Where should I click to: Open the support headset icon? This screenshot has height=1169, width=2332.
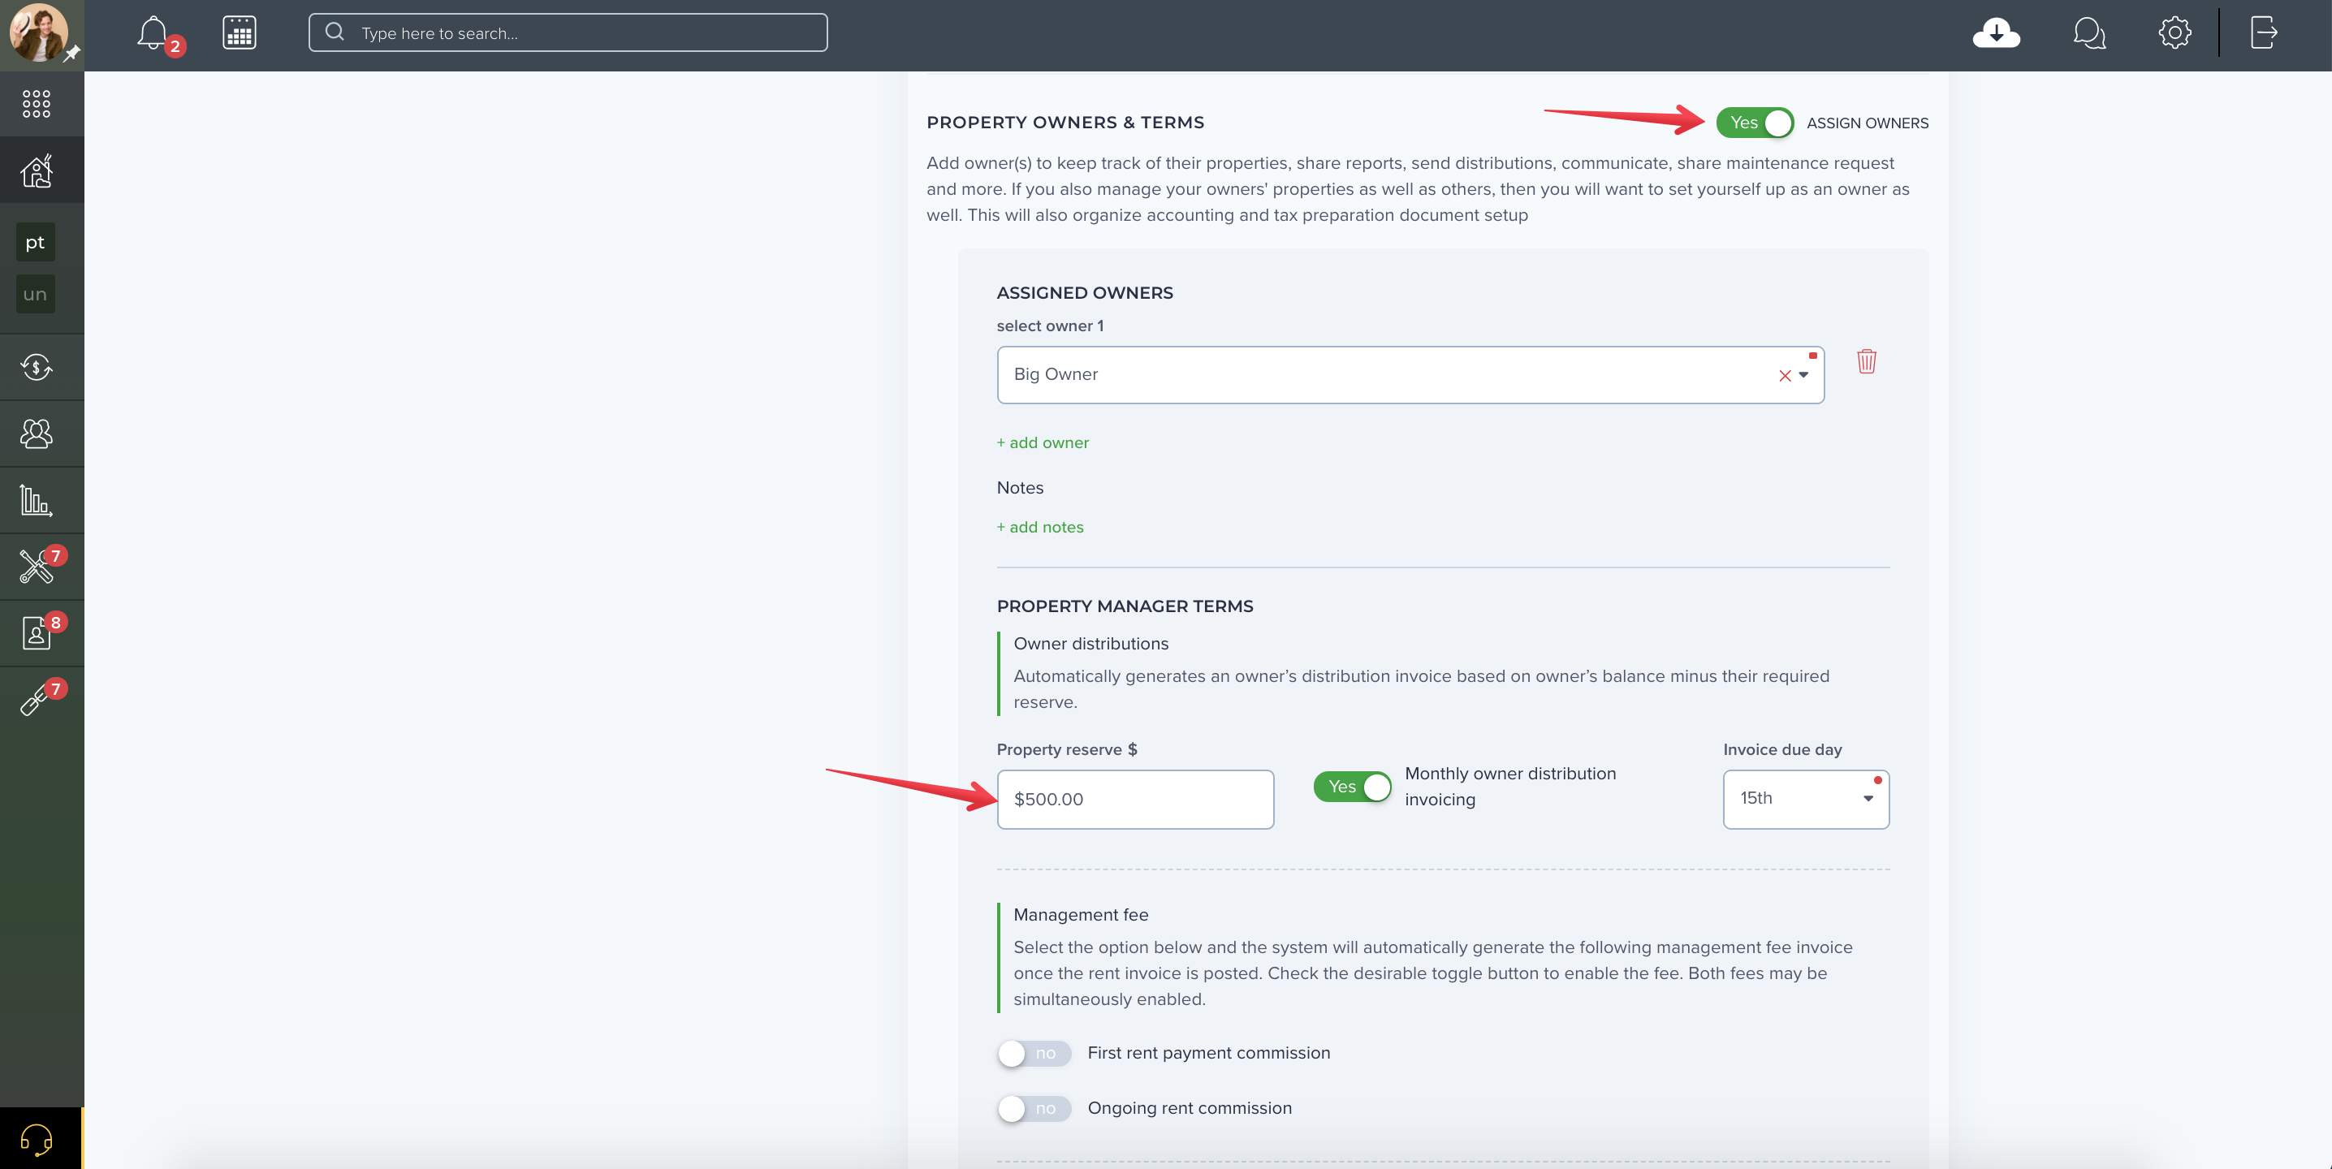37,1139
